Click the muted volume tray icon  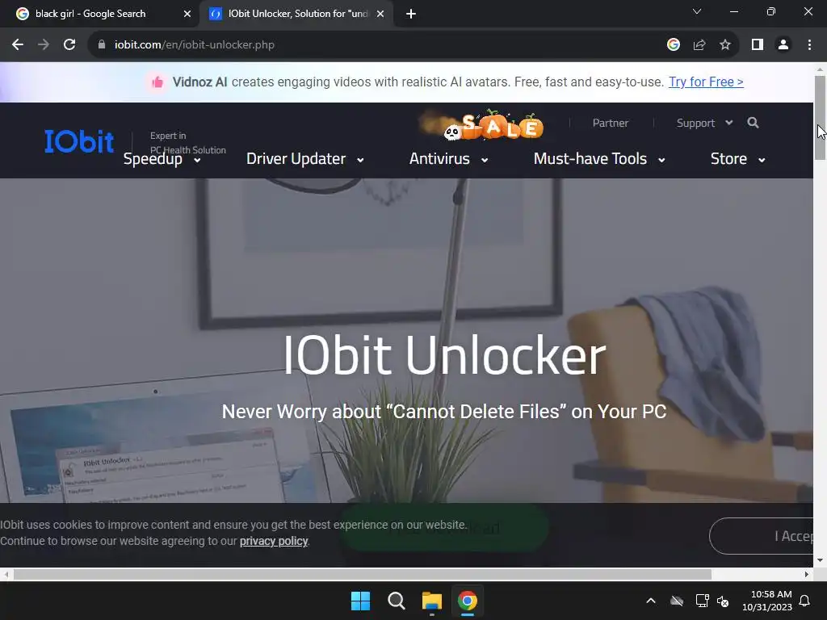coord(723,601)
